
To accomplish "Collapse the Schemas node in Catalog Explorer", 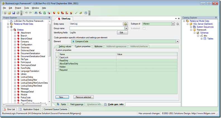I will point(194,33).
